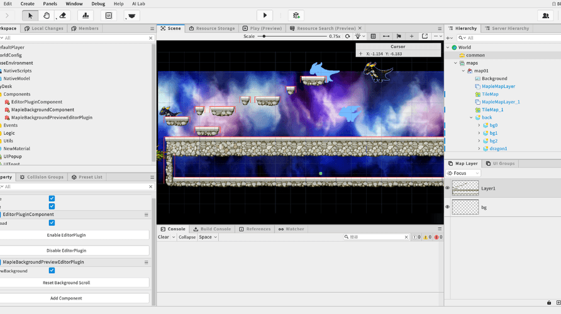Click the flag marker icon
The image size is (561, 314).
(399, 36)
